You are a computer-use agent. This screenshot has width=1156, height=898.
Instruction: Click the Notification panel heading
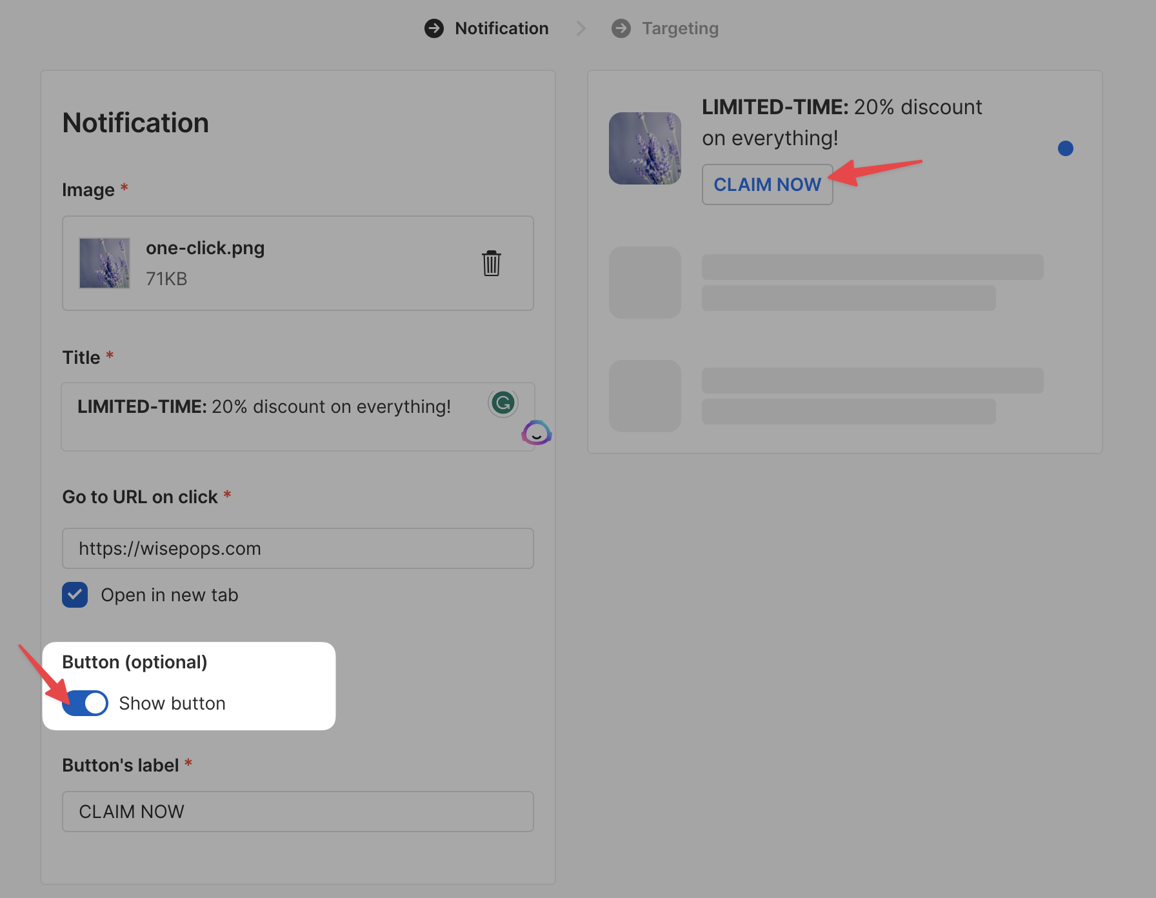tap(135, 123)
